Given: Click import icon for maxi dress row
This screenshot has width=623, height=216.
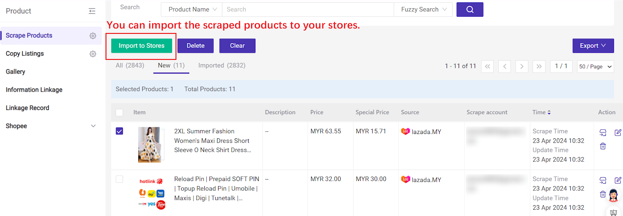Looking at the screenshot, I should (x=603, y=133).
